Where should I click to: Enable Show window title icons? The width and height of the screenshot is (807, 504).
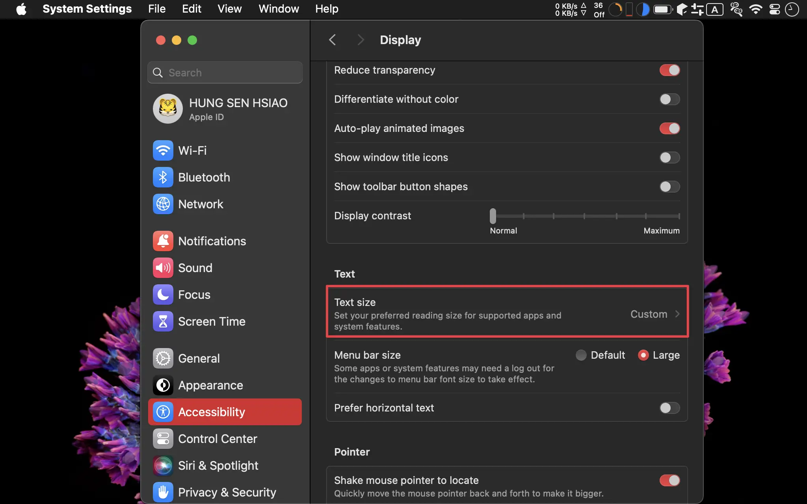point(669,157)
